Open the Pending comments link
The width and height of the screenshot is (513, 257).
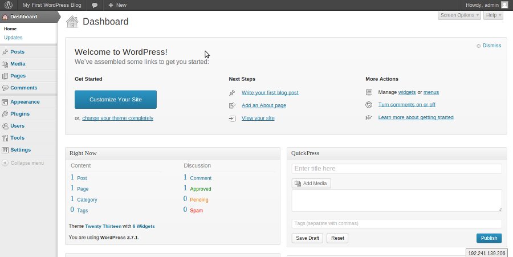pyautogui.click(x=199, y=200)
